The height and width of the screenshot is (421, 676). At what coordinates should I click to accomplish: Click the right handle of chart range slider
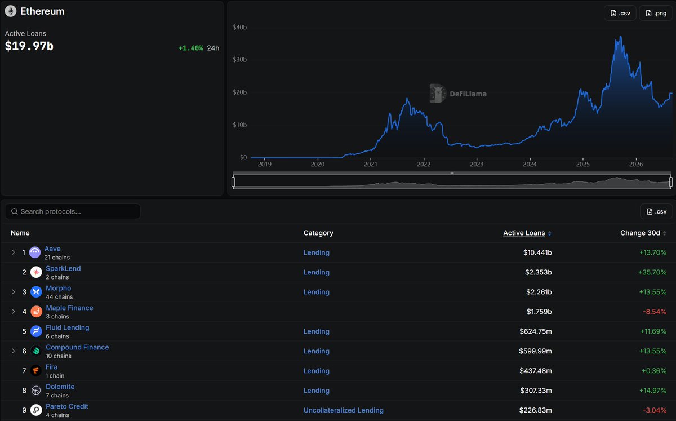670,181
